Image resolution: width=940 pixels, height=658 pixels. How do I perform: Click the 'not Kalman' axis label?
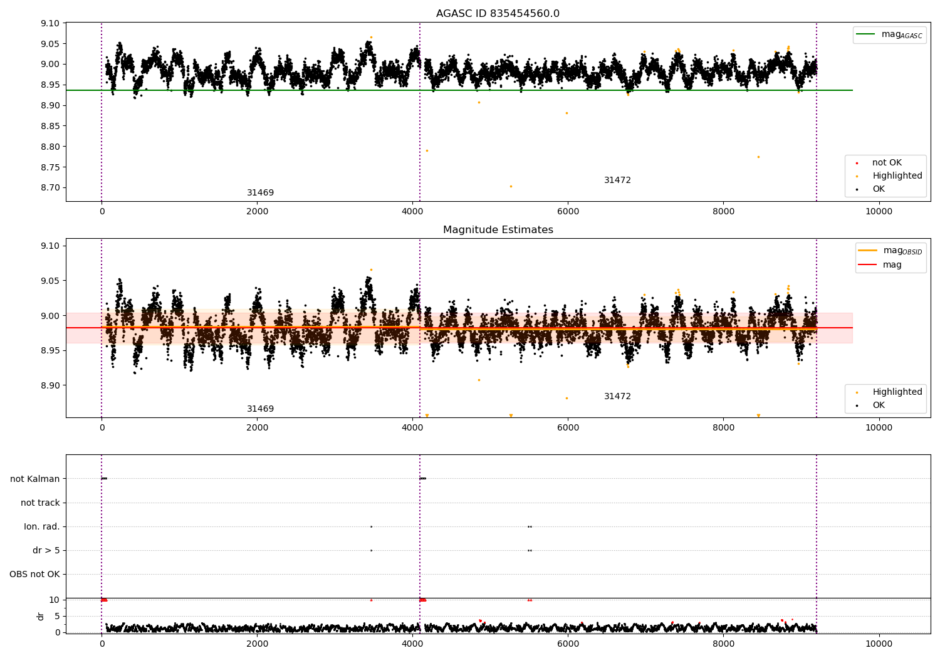coord(35,479)
